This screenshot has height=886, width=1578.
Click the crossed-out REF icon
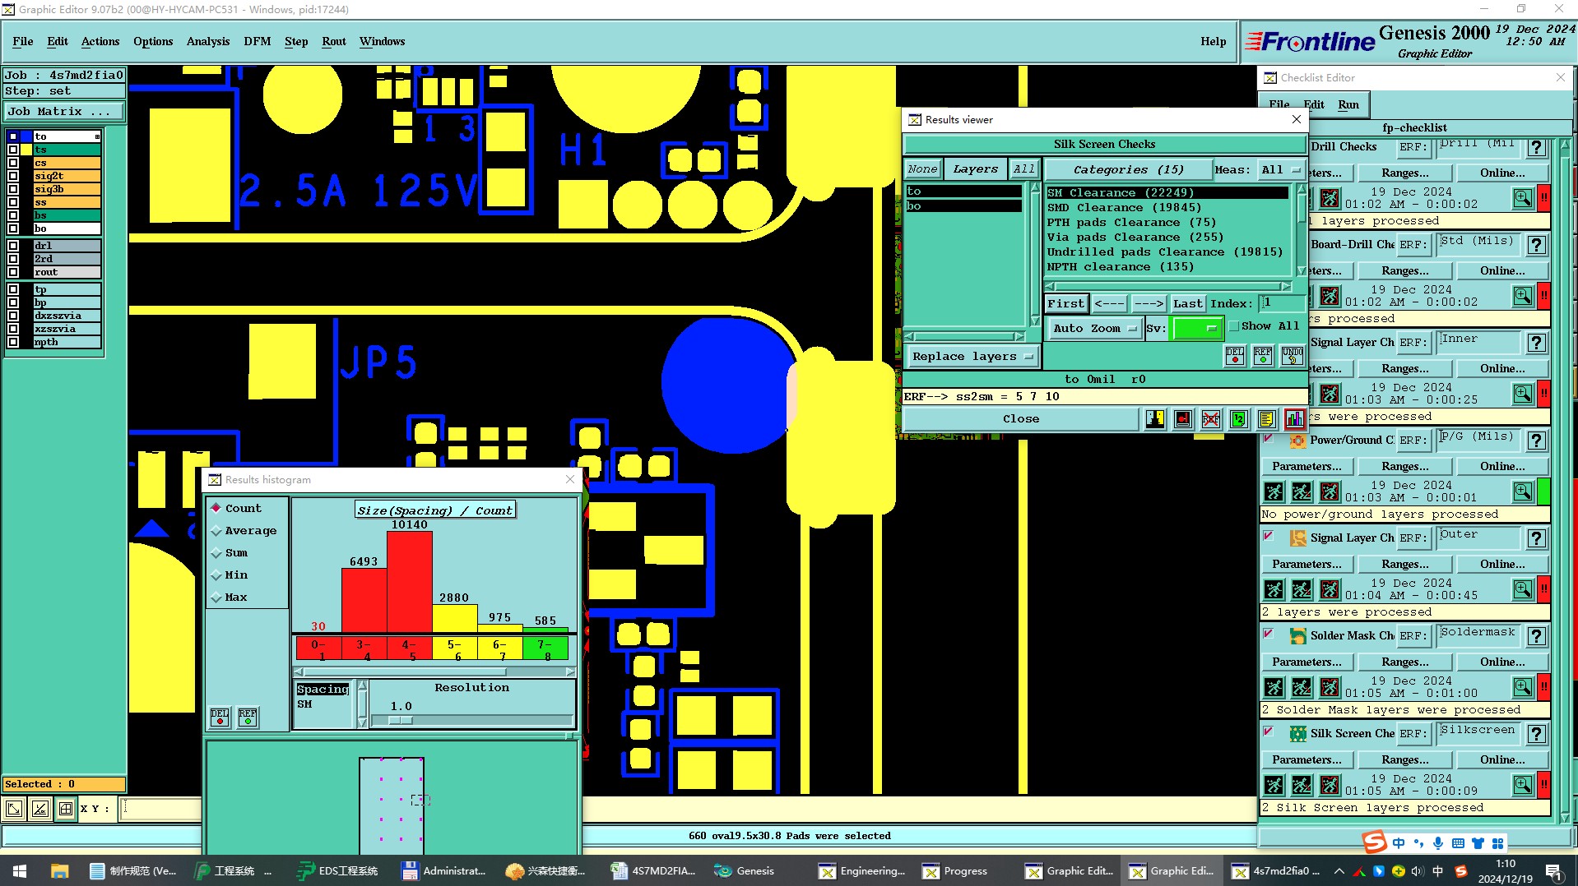[x=1211, y=419]
